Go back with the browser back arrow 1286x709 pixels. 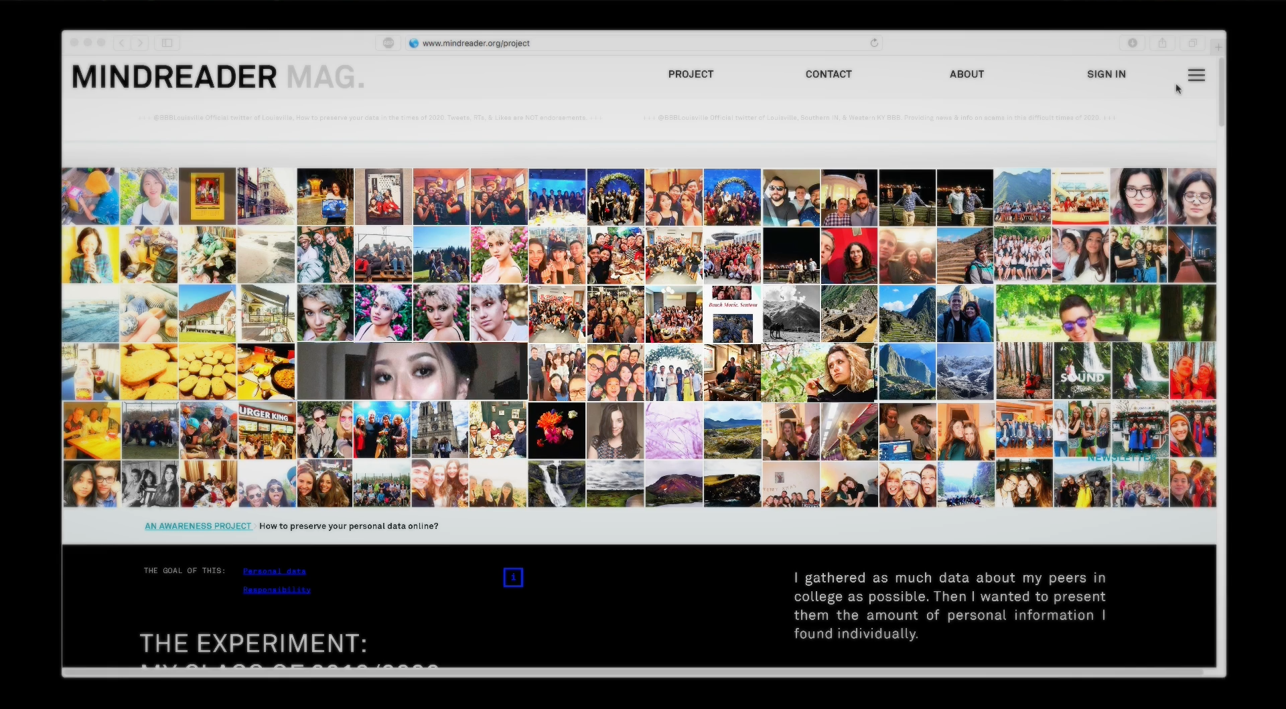click(x=122, y=43)
